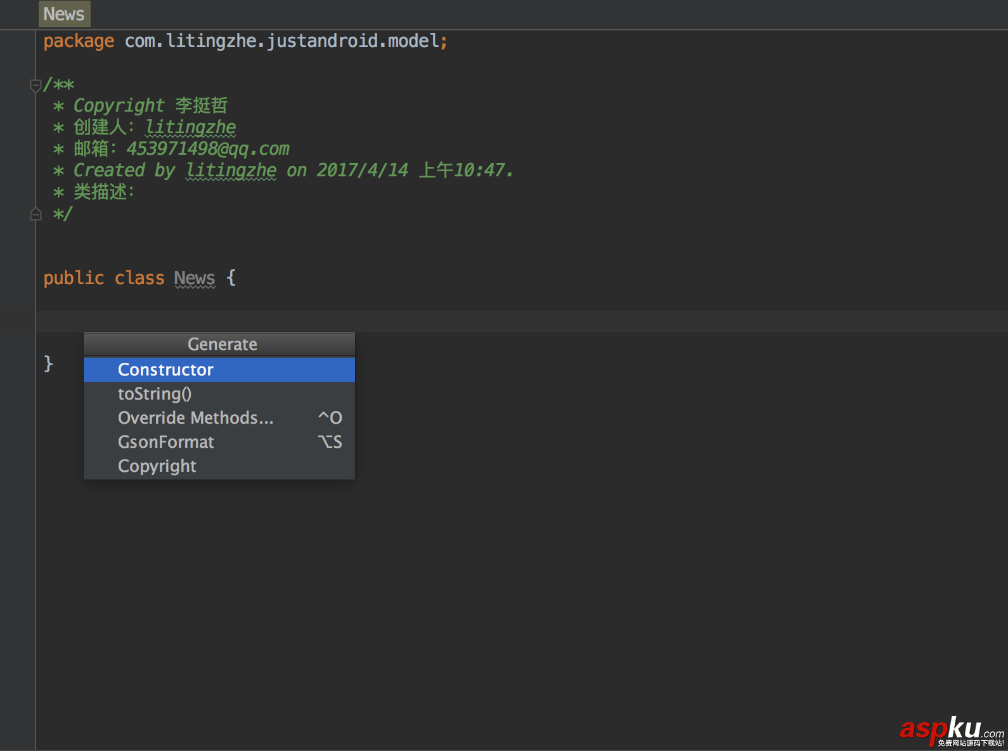
Task: Choose Copyright in the Generate menu
Action: 157,466
